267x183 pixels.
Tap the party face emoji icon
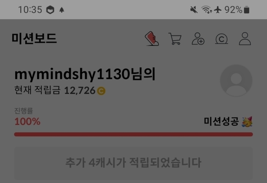[247, 122]
